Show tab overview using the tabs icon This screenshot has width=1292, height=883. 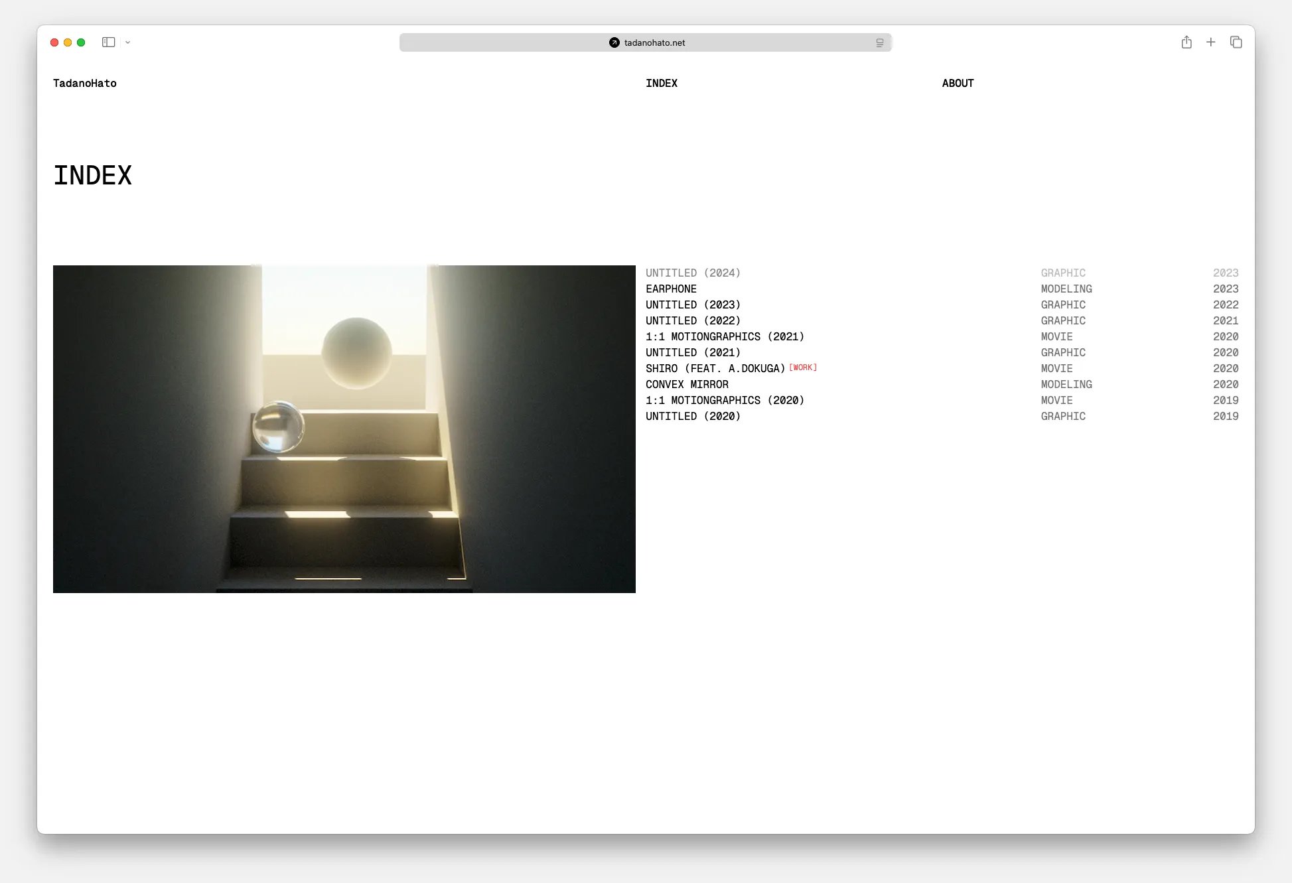pos(1236,42)
